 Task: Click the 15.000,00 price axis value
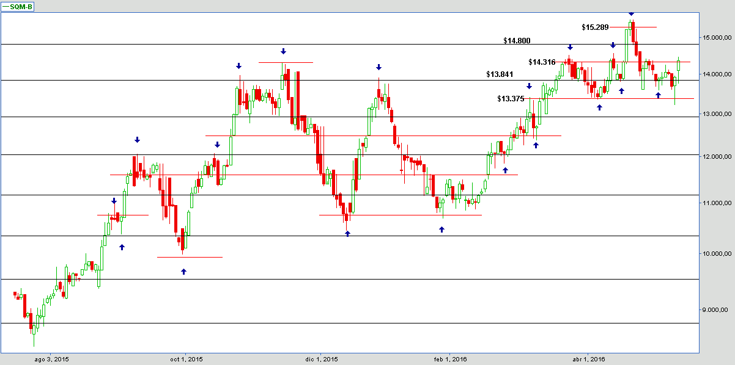716,38
